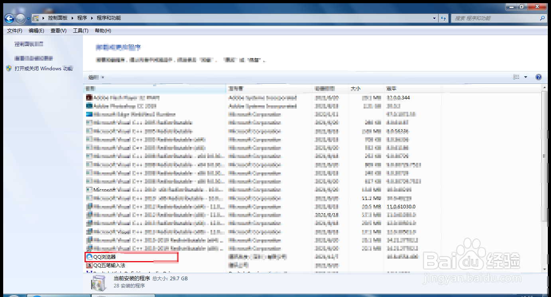
Task: Click the change view layout icon
Action: [x=516, y=77]
